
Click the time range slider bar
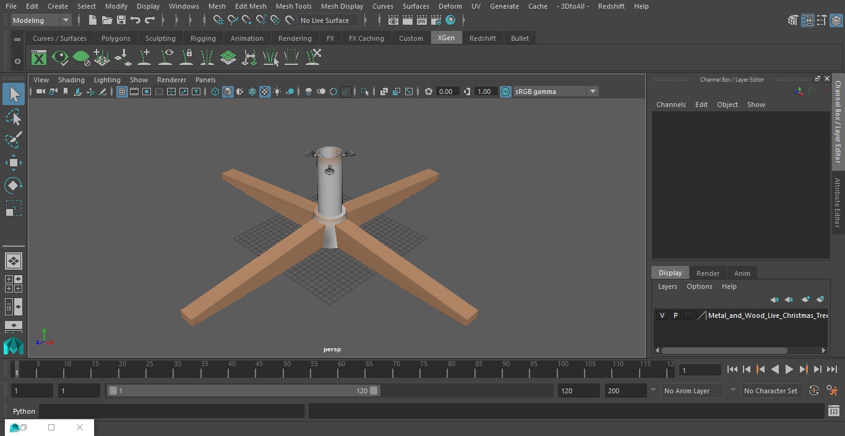pos(243,390)
